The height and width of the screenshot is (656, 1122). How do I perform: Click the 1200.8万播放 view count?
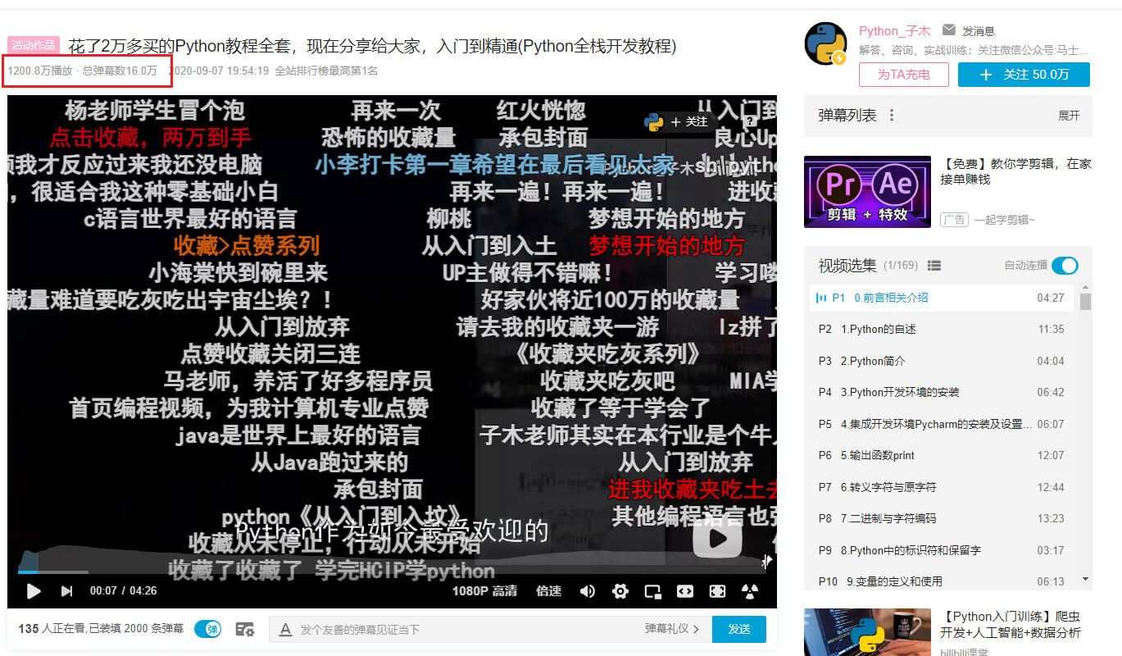40,71
